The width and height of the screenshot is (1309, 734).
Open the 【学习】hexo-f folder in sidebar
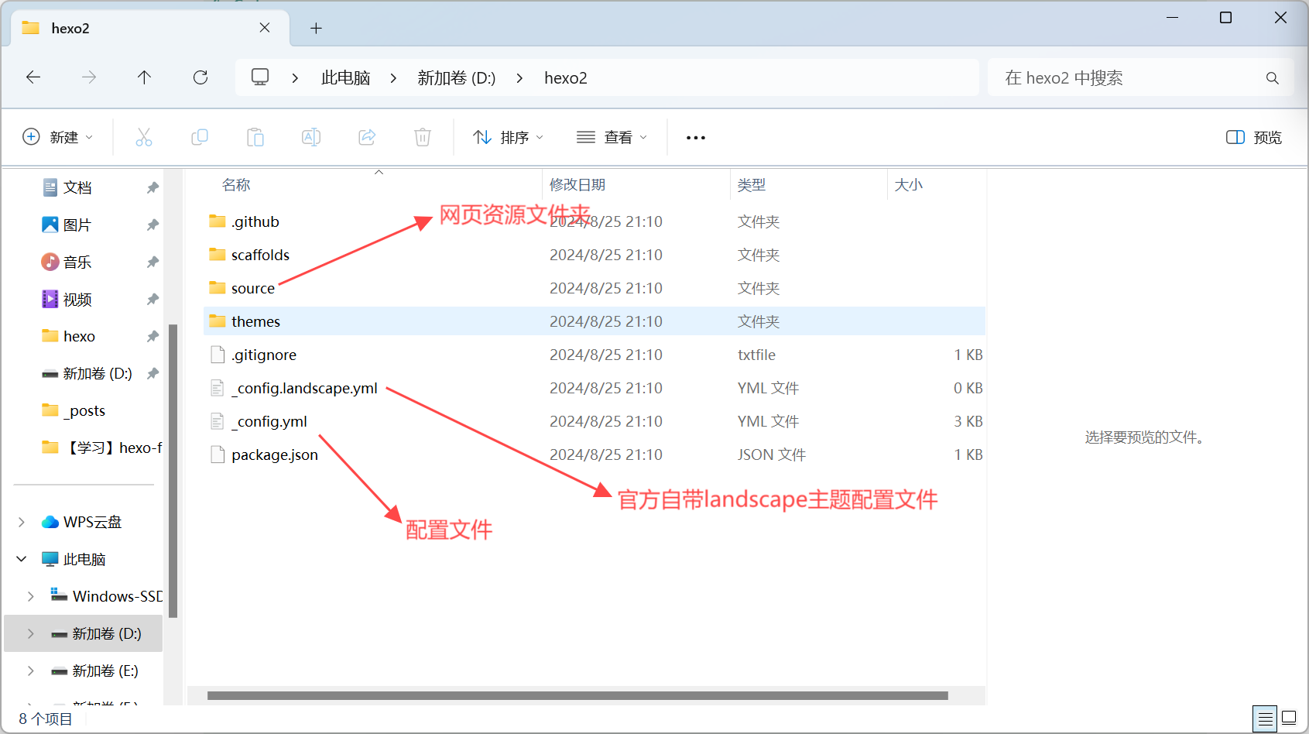coord(101,448)
